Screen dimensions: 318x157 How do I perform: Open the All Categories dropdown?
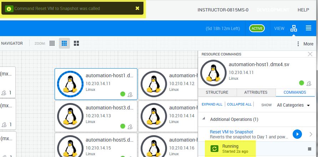point(293,105)
